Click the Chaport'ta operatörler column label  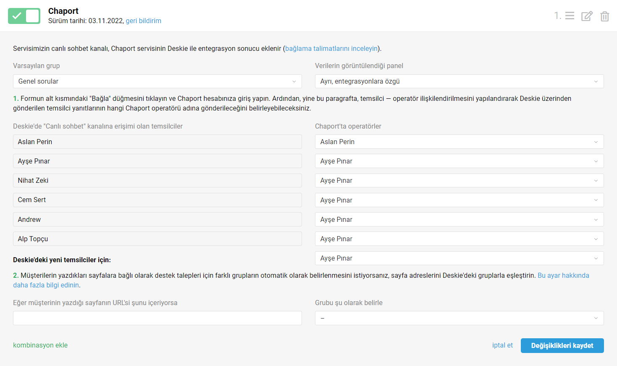point(348,126)
